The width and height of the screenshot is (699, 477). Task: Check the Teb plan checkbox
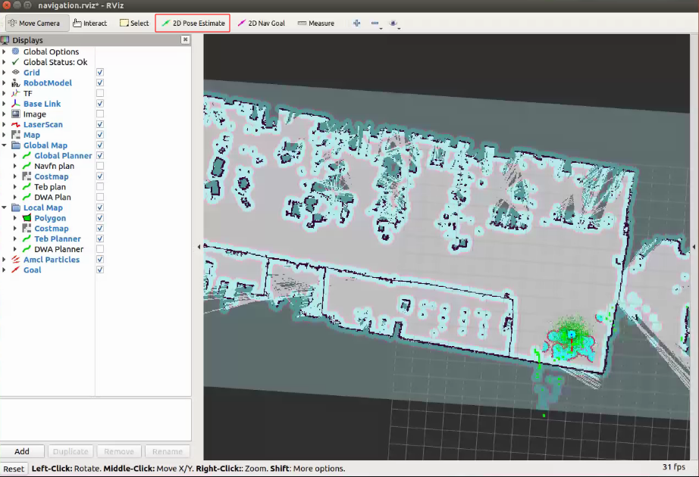pyautogui.click(x=100, y=186)
